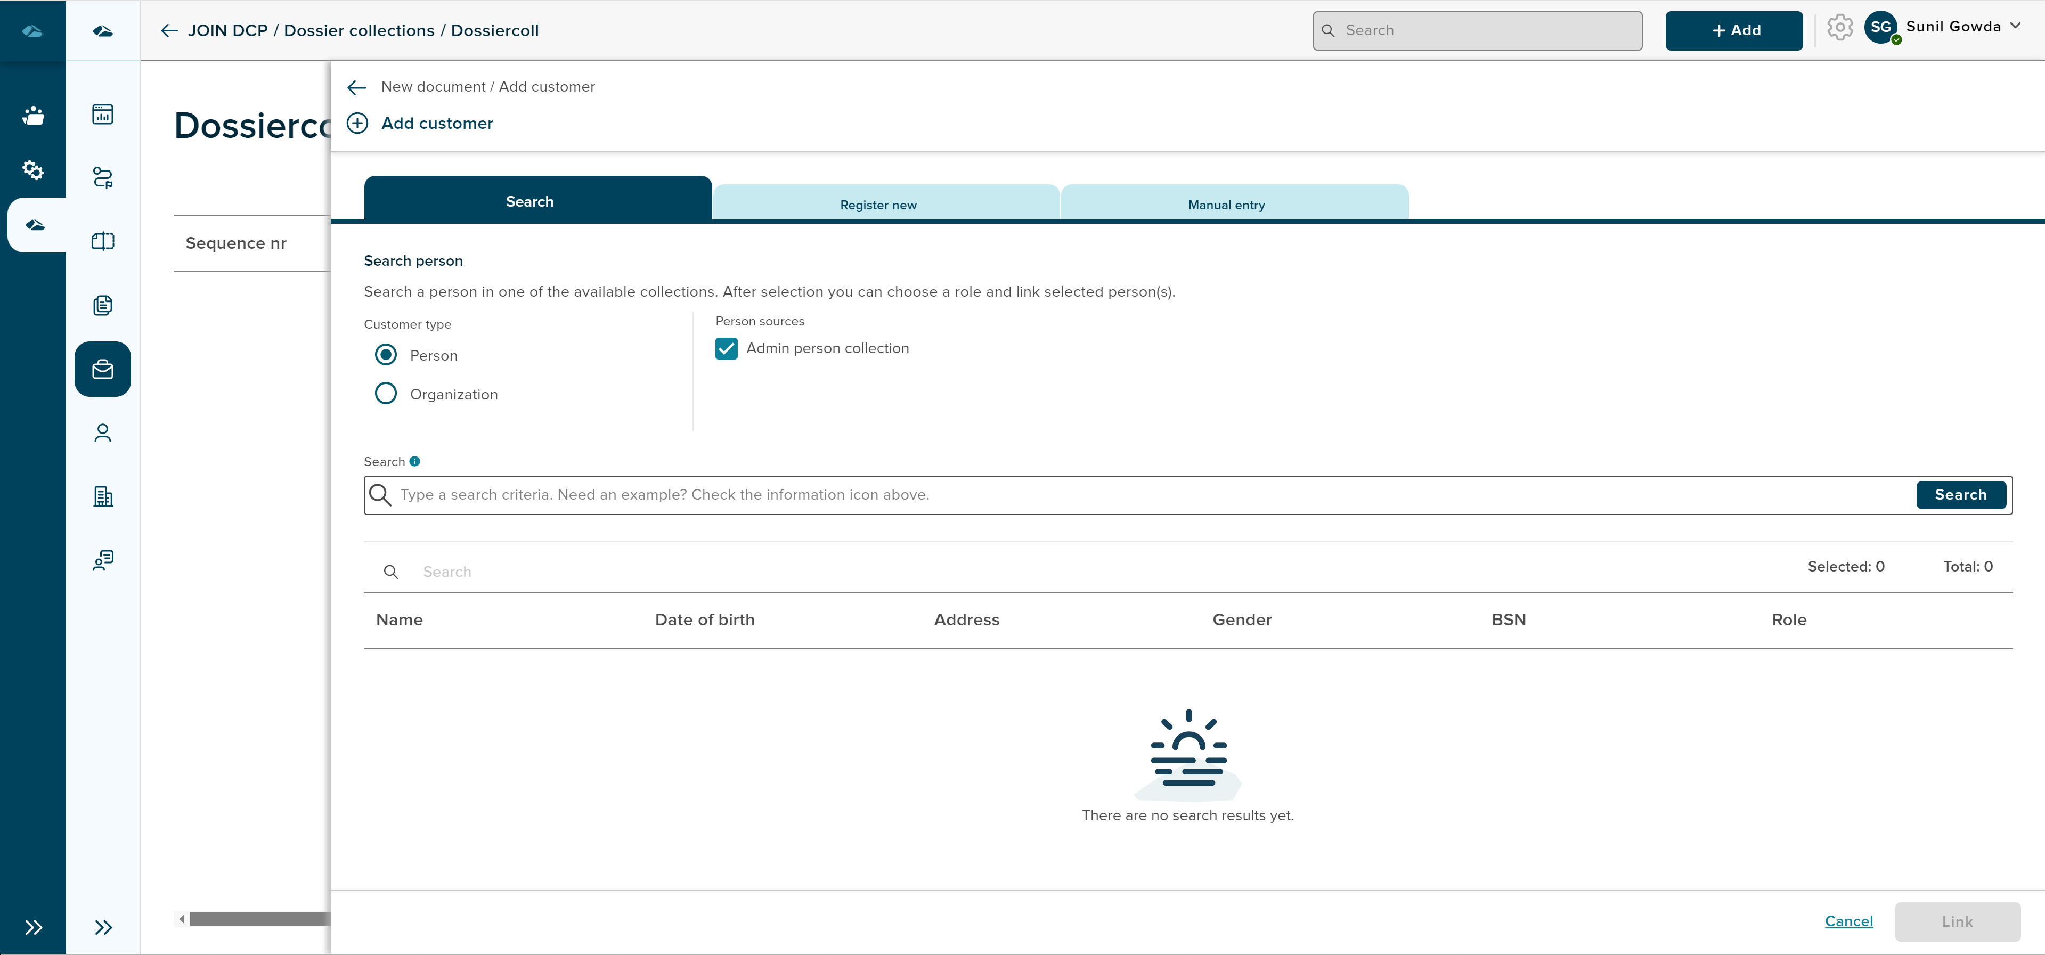The width and height of the screenshot is (2045, 955).
Task: Click the horizontal scrollbar left arrow
Action: pos(182,918)
